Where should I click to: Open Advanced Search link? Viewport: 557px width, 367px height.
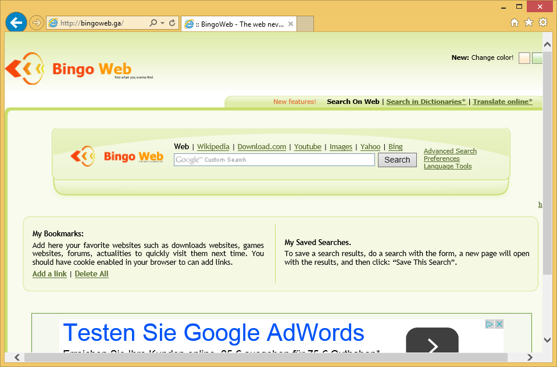[450, 151]
